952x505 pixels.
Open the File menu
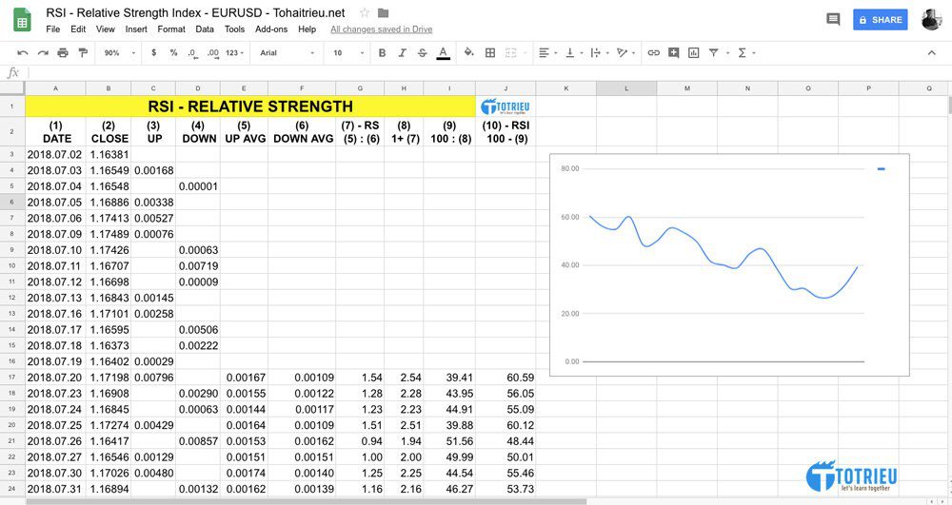click(x=52, y=29)
